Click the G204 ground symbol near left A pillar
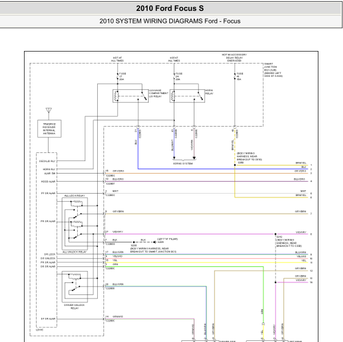This screenshot has height=342, width=343. click(155, 242)
